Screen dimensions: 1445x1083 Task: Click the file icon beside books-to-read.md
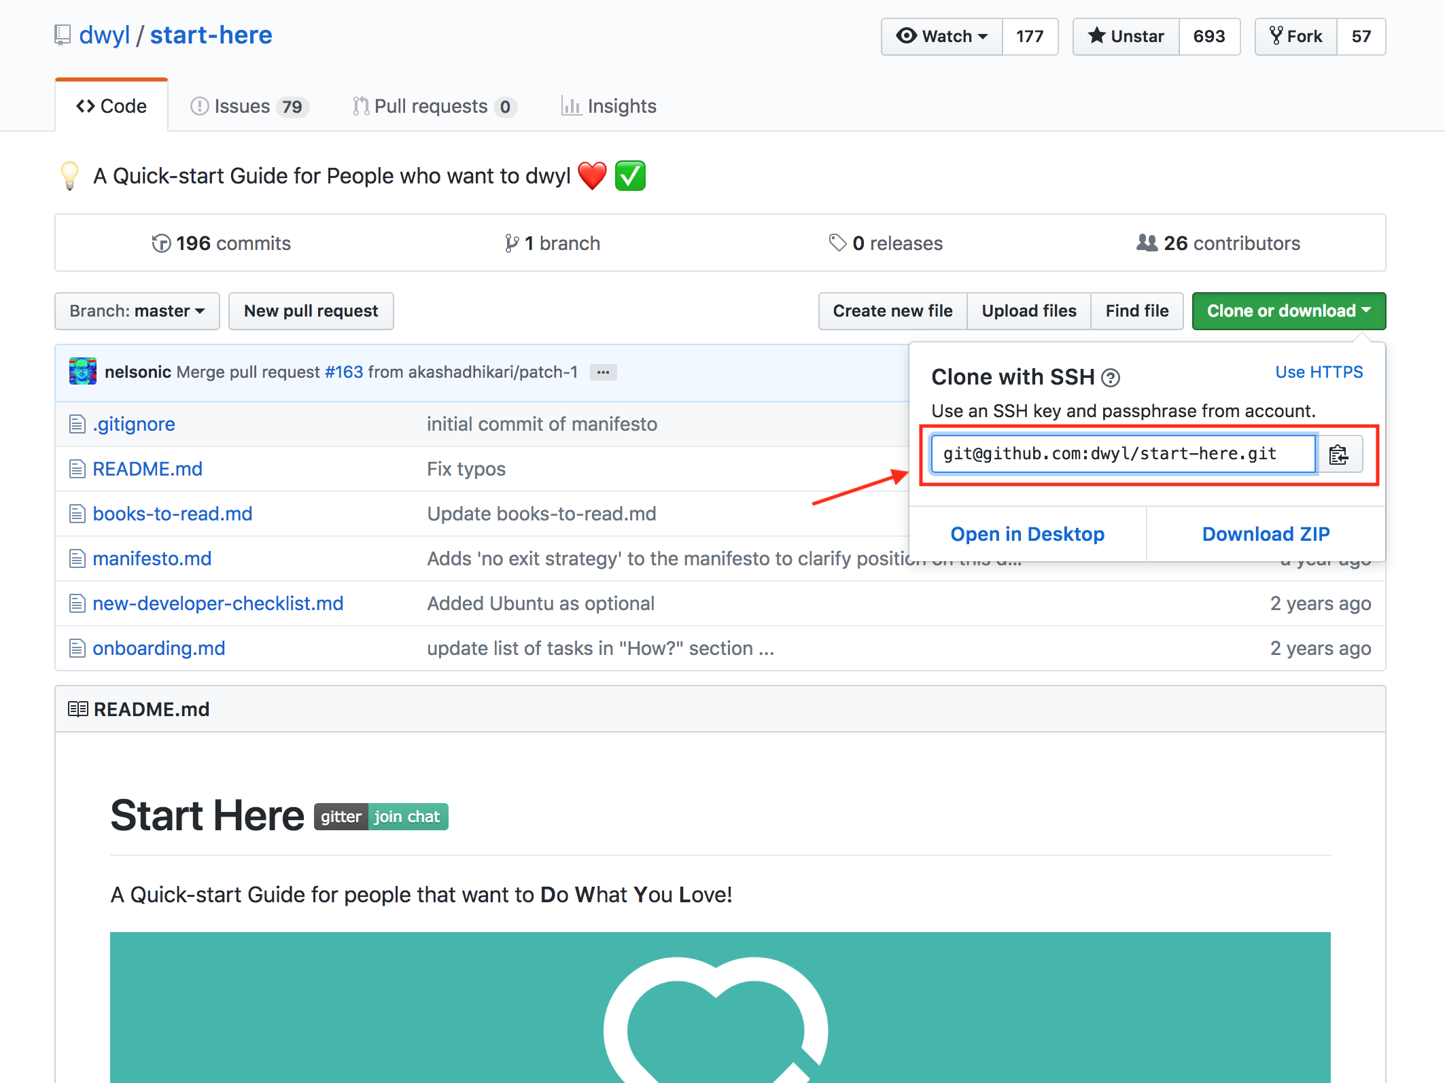tap(77, 514)
